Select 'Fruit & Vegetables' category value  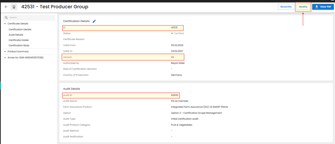[x=182, y=125]
